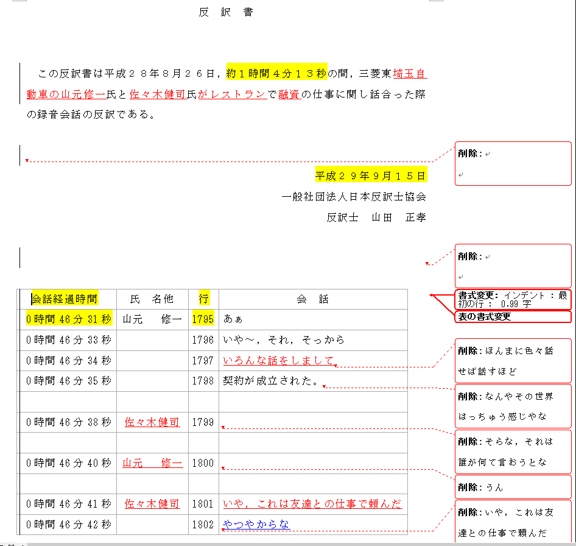Image resolution: width=576 pixels, height=546 pixels.
Task: Click the tracked change 融資
Action: click(x=287, y=94)
